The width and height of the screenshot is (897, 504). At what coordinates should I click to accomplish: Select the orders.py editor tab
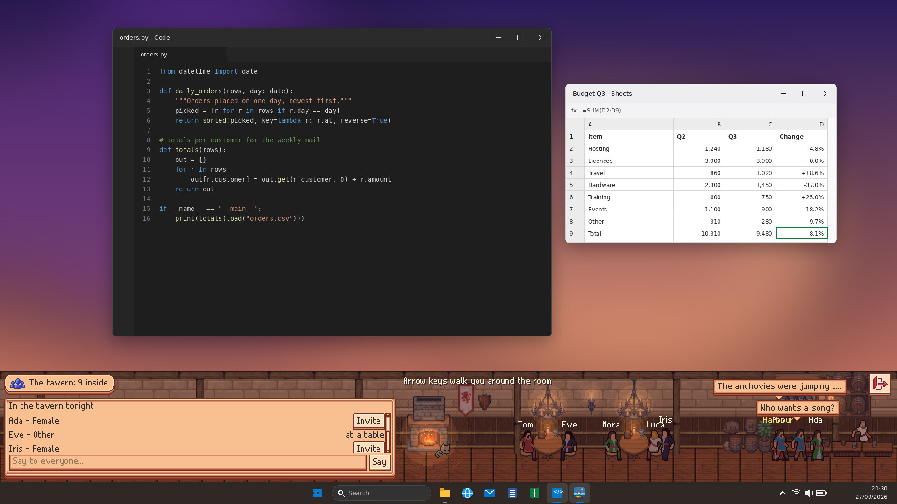(x=180, y=54)
